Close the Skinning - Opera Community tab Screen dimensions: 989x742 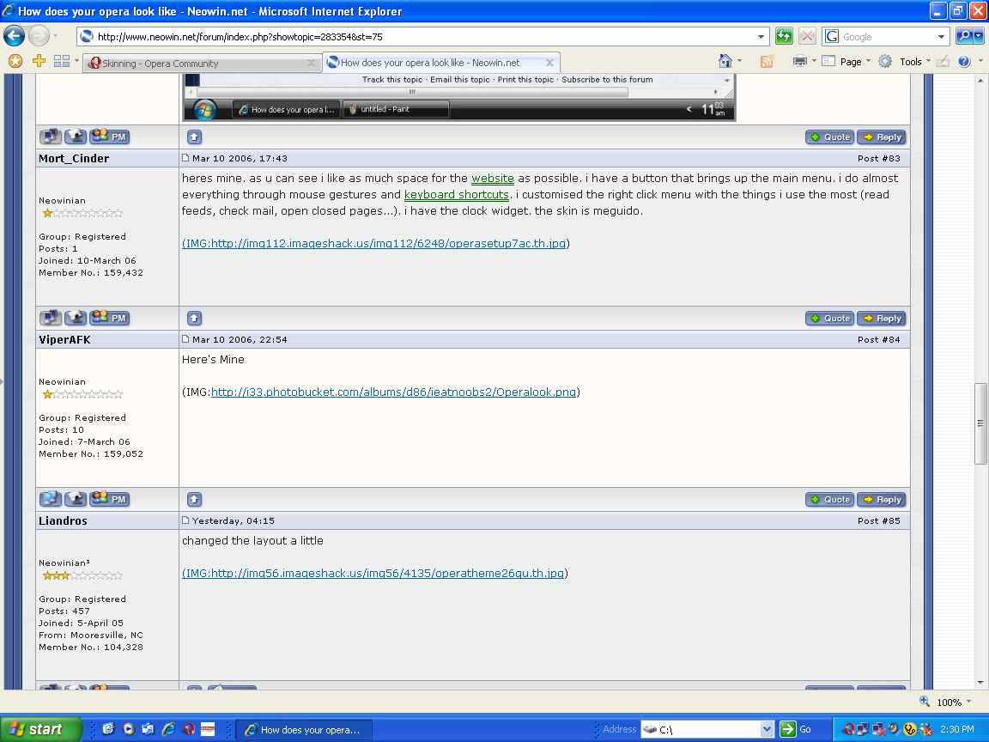pos(310,63)
